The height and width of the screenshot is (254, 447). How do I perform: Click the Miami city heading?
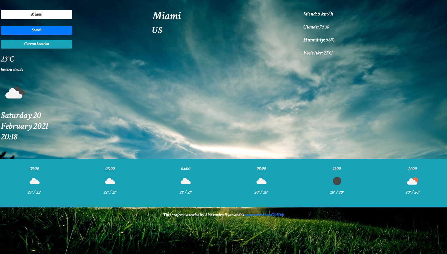click(x=167, y=16)
